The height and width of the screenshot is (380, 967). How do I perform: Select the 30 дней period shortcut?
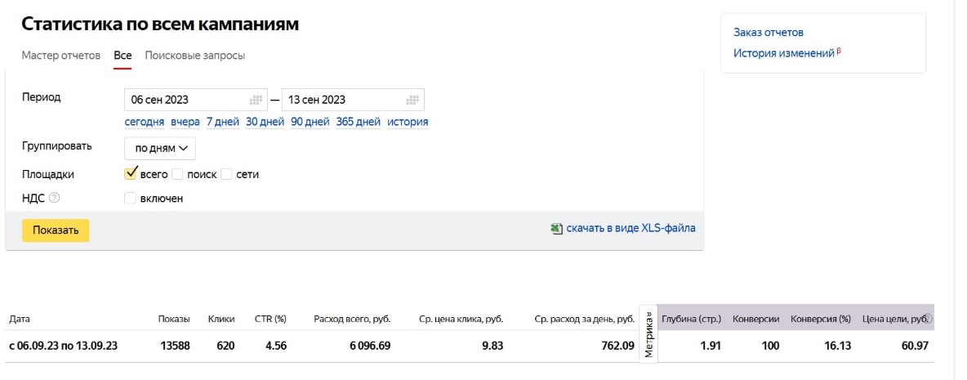coord(265,122)
